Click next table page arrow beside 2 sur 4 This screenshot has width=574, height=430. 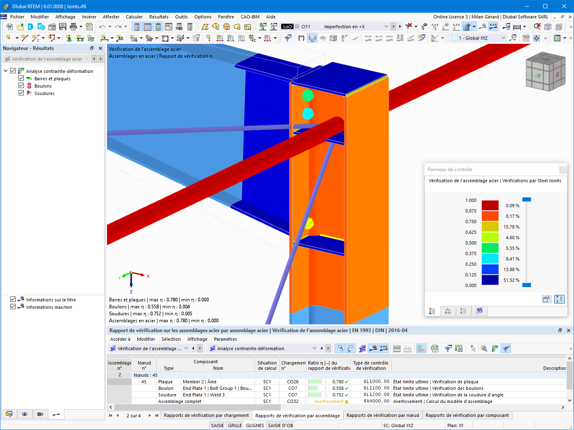coord(150,415)
